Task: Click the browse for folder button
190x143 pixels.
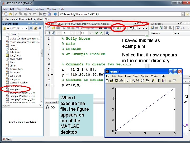Action: (x=183, y=14)
